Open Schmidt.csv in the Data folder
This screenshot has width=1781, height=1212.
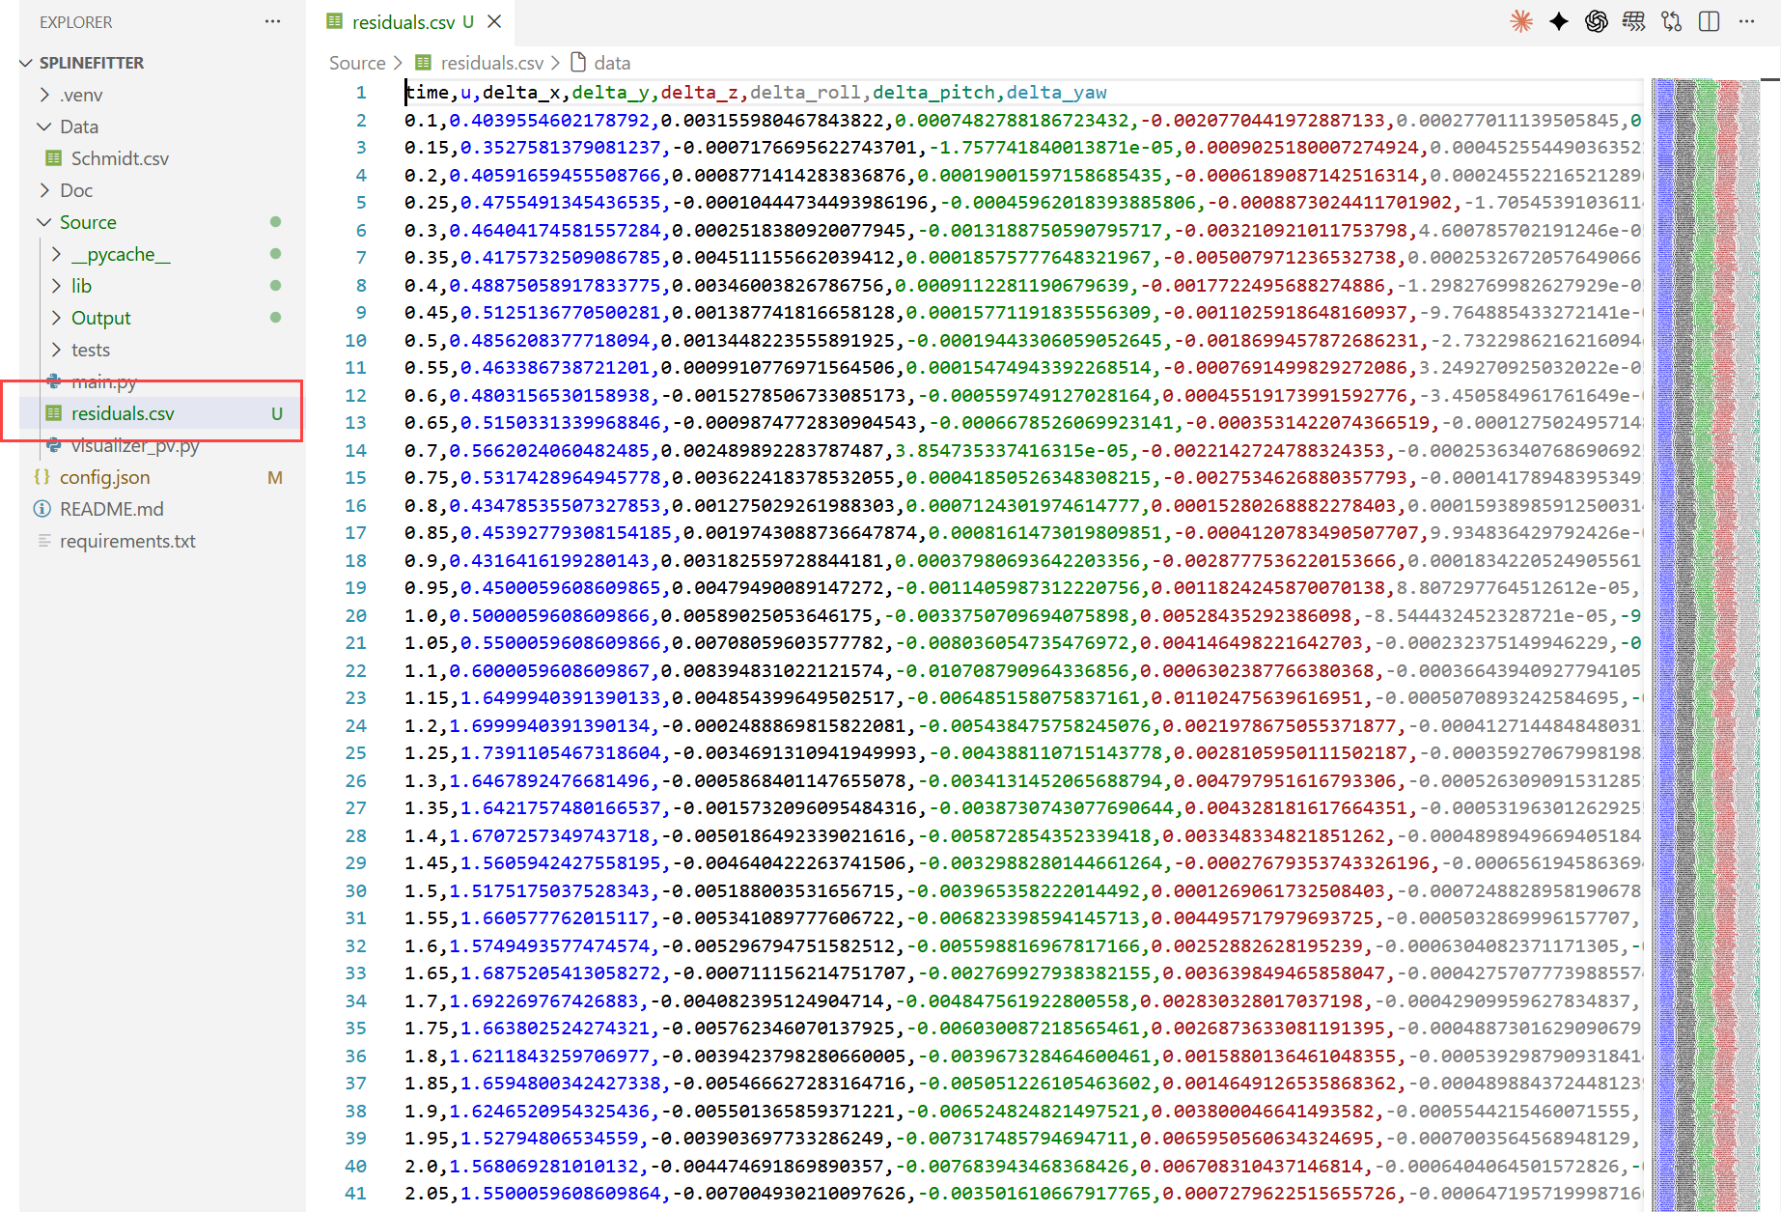(x=120, y=158)
